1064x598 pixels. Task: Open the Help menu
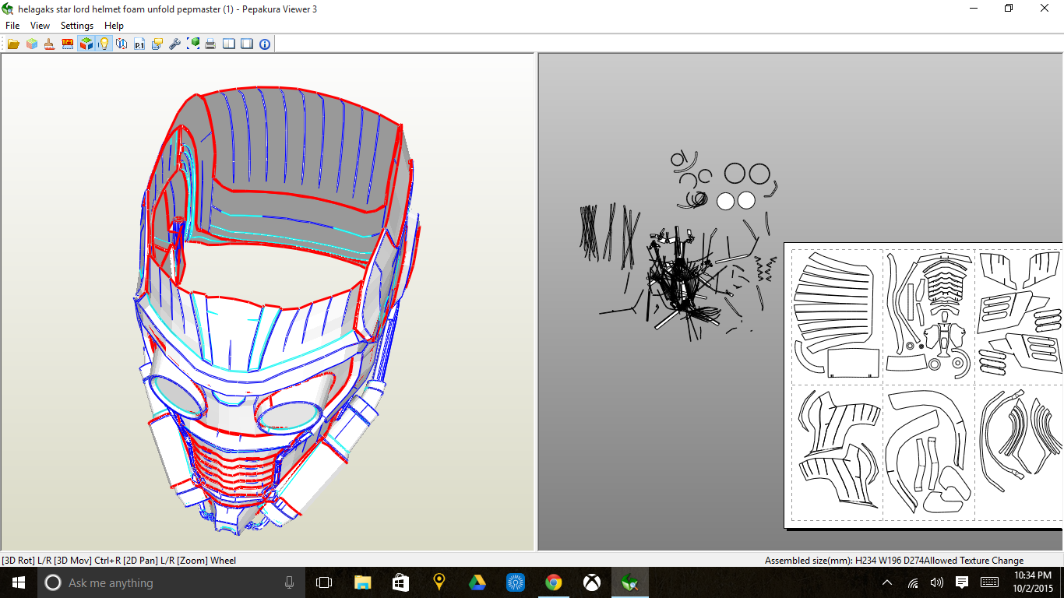114,26
